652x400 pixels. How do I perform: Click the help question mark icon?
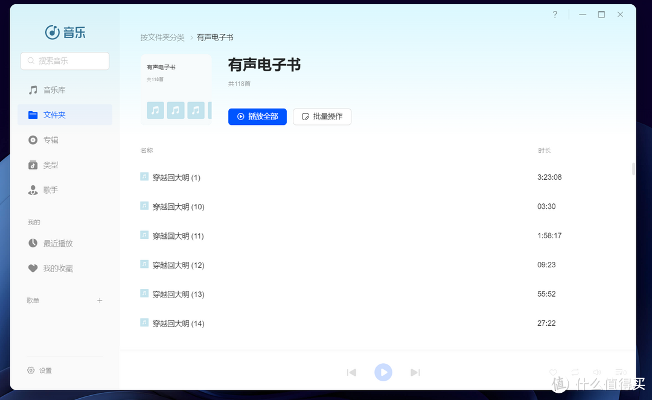pos(554,14)
